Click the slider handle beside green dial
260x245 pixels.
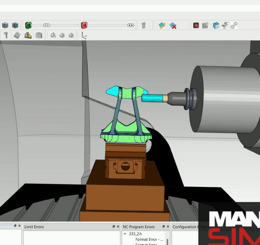point(47,26)
